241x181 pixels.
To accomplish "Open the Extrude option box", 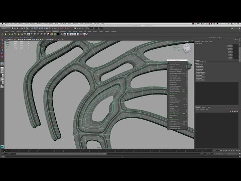I will pos(186,66).
